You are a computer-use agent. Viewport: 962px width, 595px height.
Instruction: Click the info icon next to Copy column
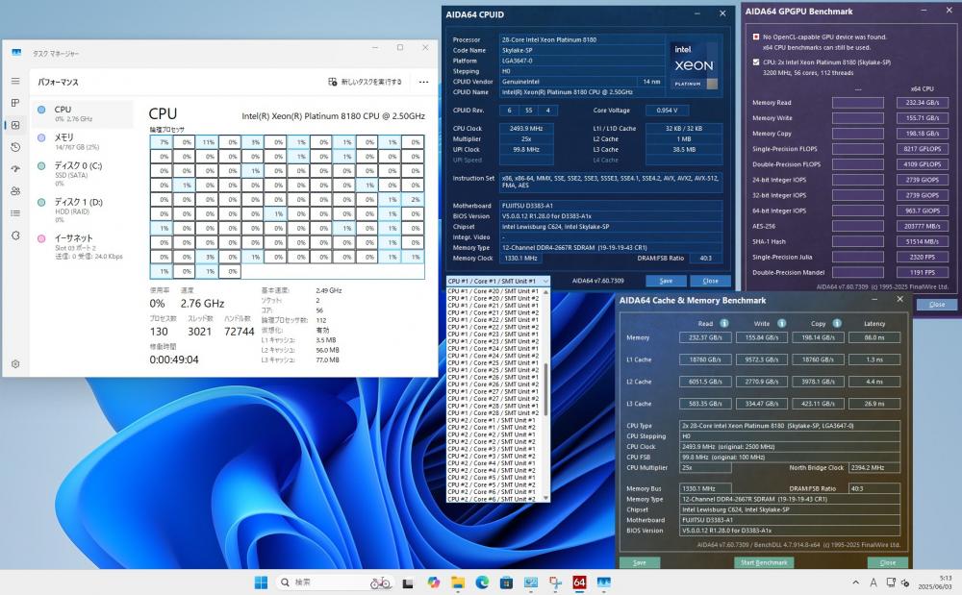[837, 324]
